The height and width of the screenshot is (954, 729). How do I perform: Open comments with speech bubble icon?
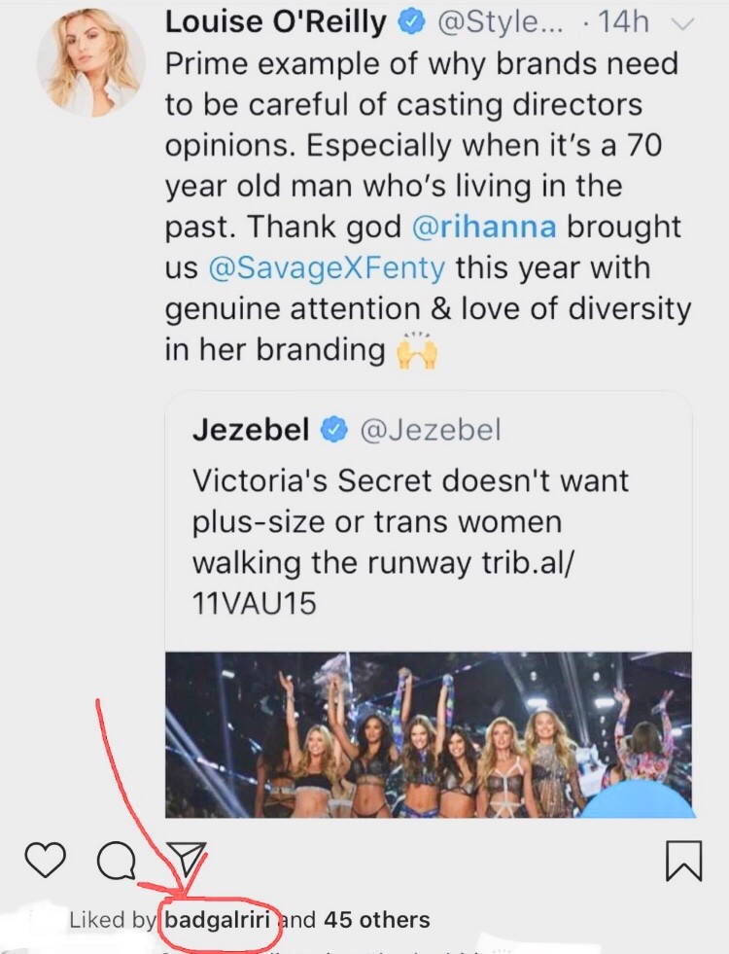117,860
